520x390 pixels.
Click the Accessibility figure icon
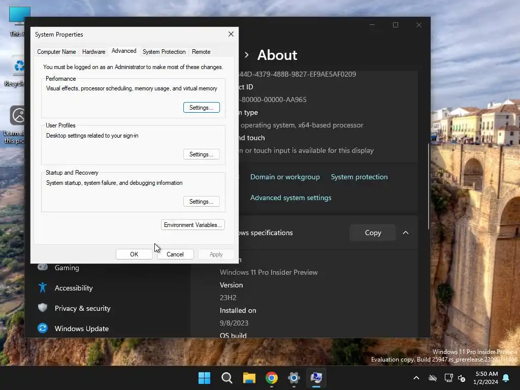pyautogui.click(x=43, y=287)
